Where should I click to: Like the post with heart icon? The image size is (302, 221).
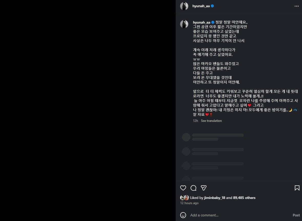[183, 188]
